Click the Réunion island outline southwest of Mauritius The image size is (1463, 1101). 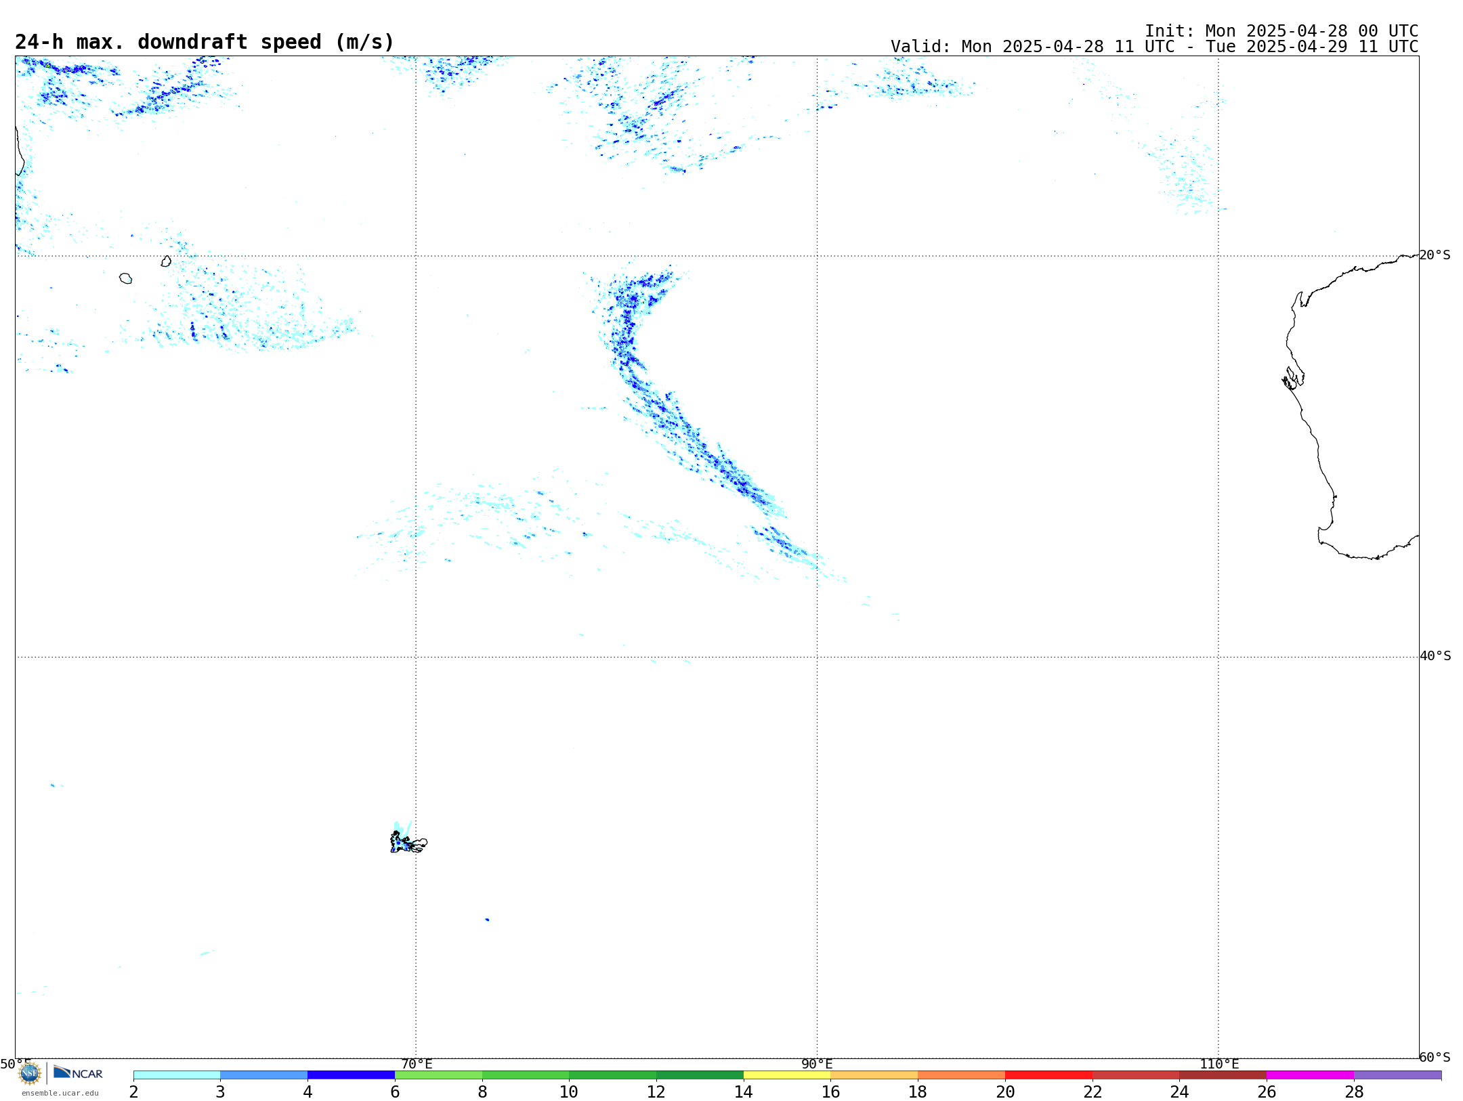coord(125,278)
